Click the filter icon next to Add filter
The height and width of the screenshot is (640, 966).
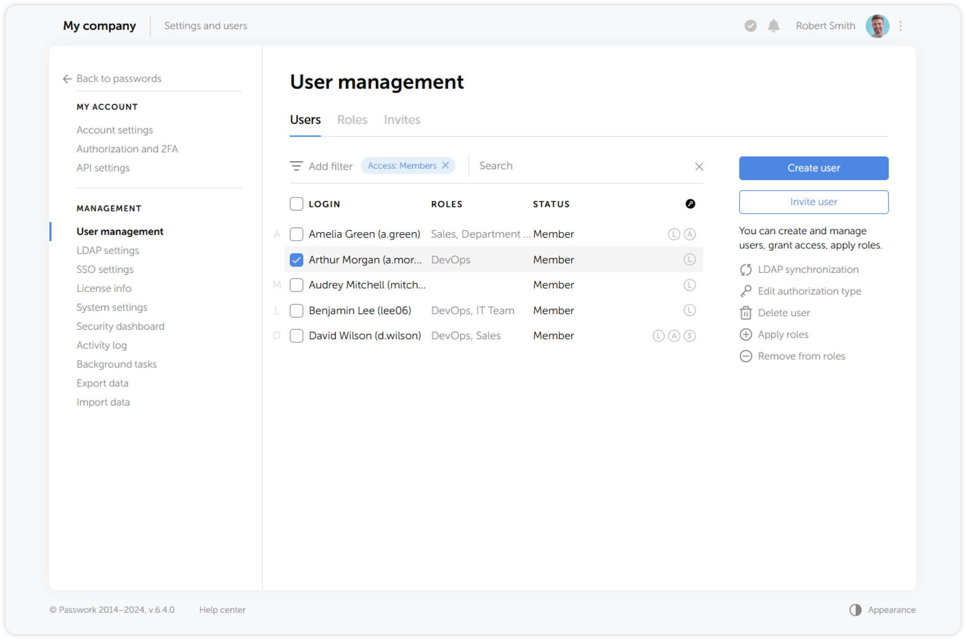pos(297,166)
